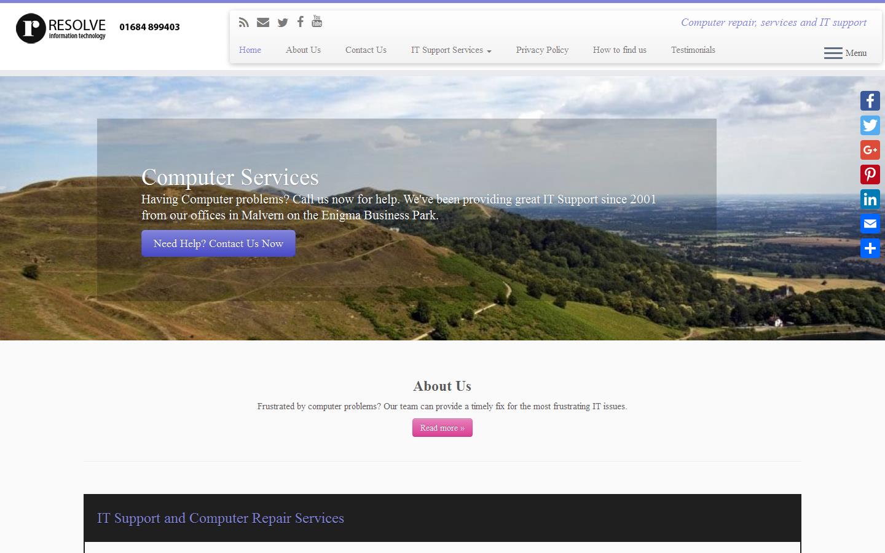This screenshot has width=885, height=553.
Task: Open the Twitter icon in the header toolbar
Action: [x=282, y=22]
